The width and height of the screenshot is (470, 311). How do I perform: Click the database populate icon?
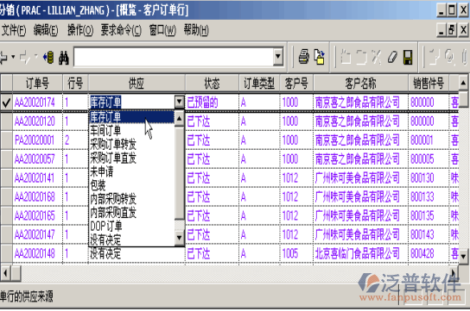pos(48,57)
